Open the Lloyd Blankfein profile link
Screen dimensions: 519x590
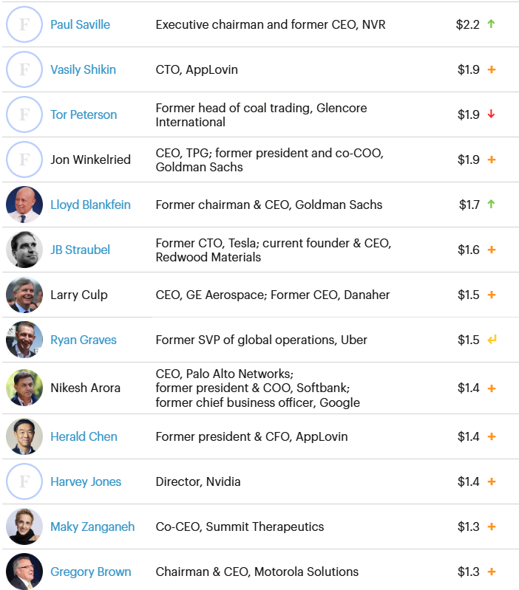90,205
